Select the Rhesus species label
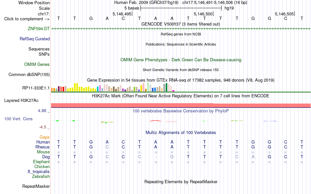311x194 pixels. (43, 147)
